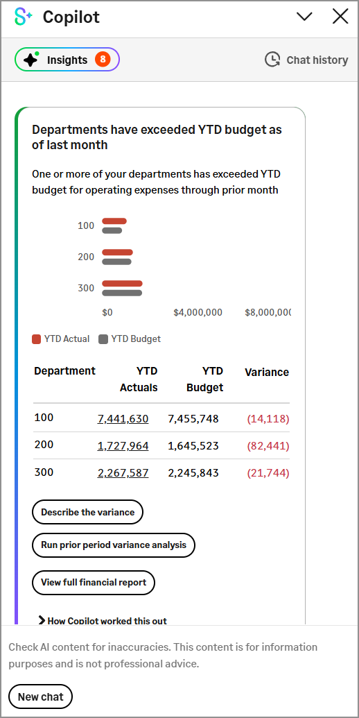Click the AI content inaccuracies disclaimer text

click(163, 656)
